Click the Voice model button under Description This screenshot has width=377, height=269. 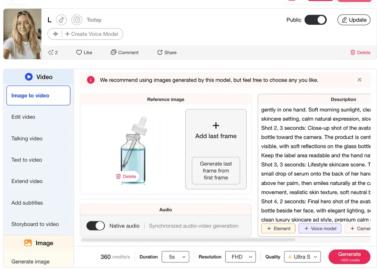coord(320,228)
